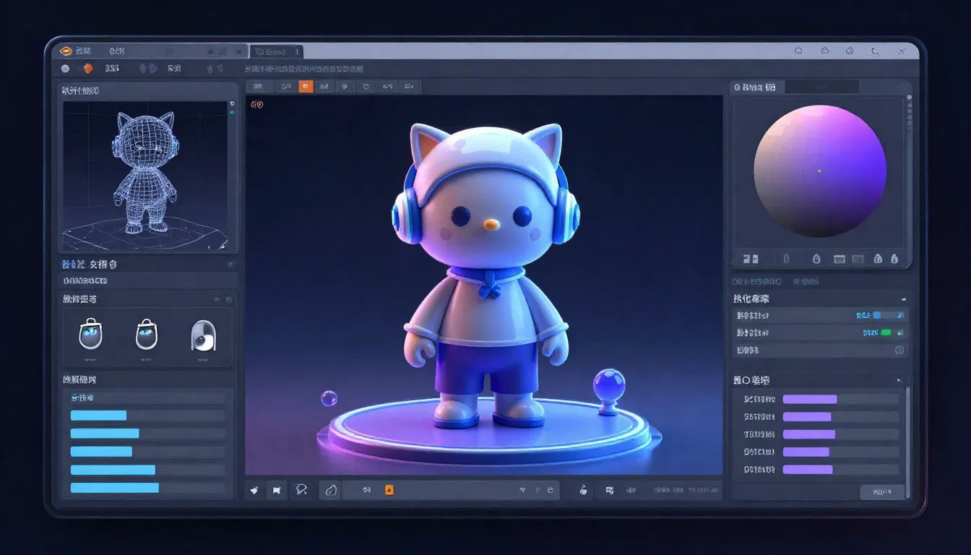Select the flag marker icon in the bottom toolbar
The image size is (971, 555).
277,490
